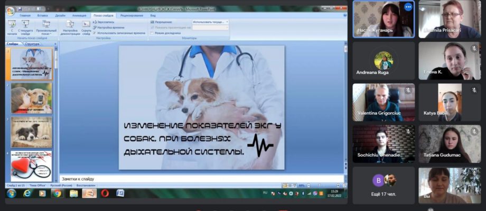Screen dimensions: 486x211
Task: Start show from current slide icon
Action: coord(25,27)
